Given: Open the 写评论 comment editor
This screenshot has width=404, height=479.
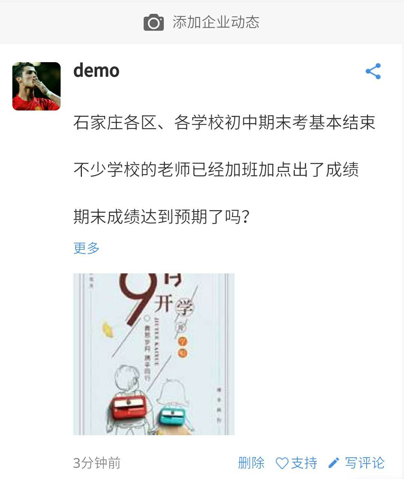Looking at the screenshot, I should pos(365,463).
